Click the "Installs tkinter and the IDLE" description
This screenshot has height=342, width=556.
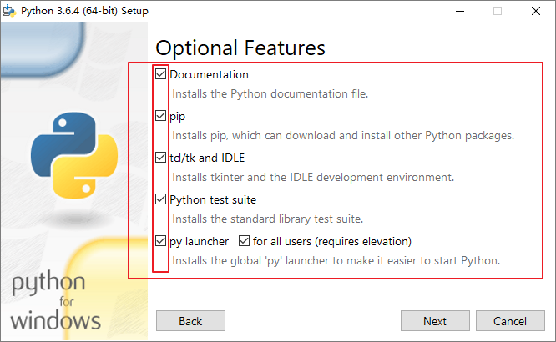[312, 177]
